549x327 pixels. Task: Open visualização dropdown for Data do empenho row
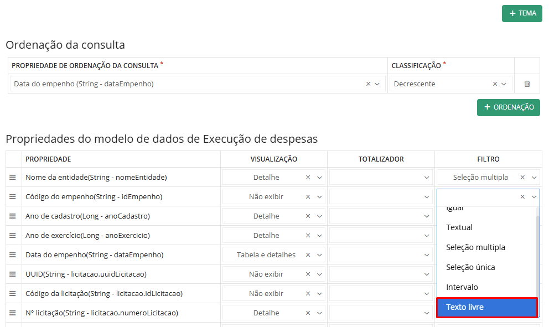point(319,255)
